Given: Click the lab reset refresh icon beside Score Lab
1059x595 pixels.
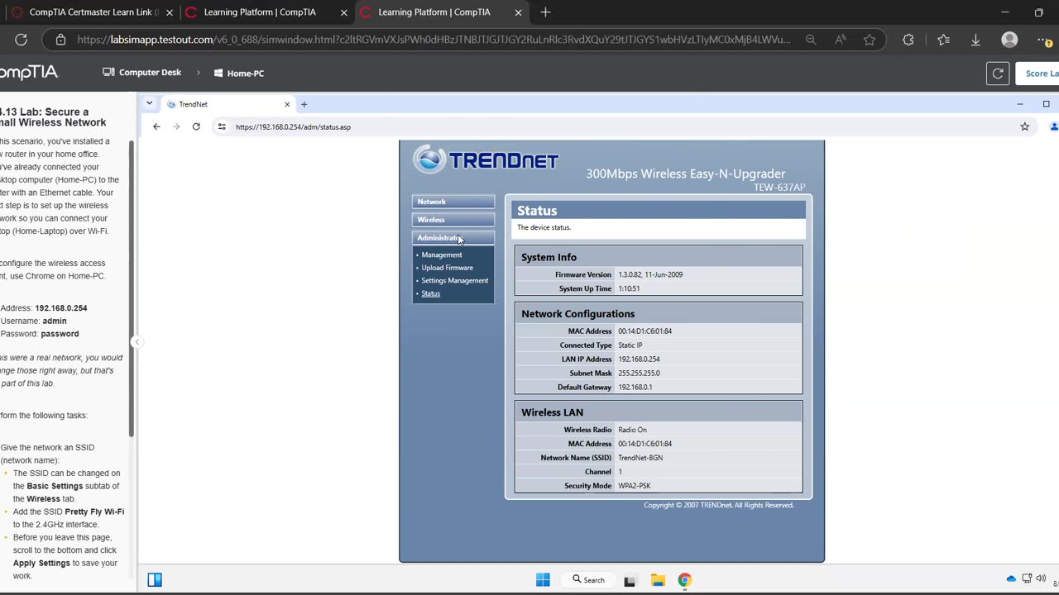Looking at the screenshot, I should [x=998, y=74].
